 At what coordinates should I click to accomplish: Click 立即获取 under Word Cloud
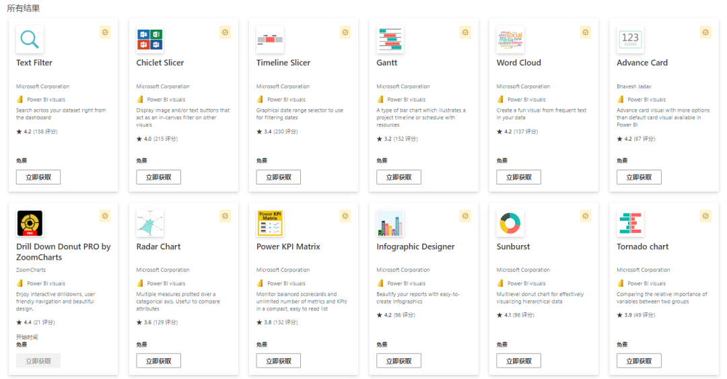[519, 177]
